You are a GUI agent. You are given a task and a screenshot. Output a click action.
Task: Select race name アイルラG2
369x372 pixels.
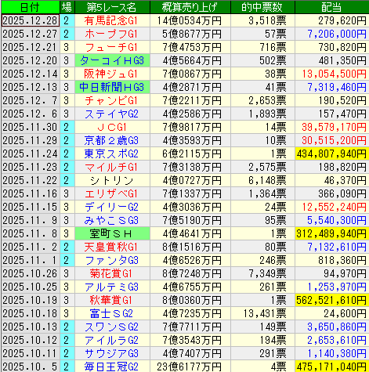pos(112,340)
